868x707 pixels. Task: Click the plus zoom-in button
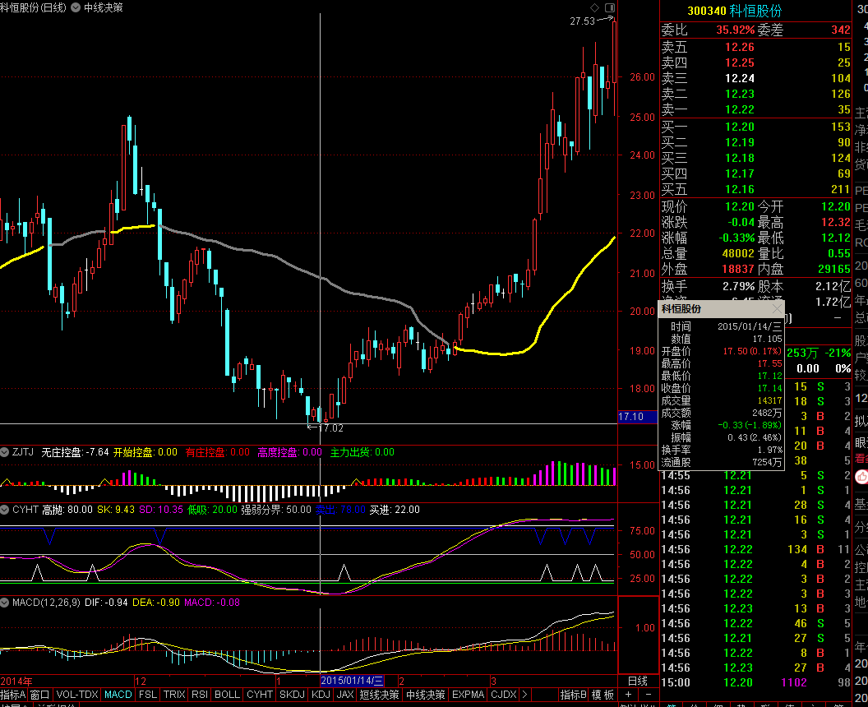pyautogui.click(x=628, y=695)
